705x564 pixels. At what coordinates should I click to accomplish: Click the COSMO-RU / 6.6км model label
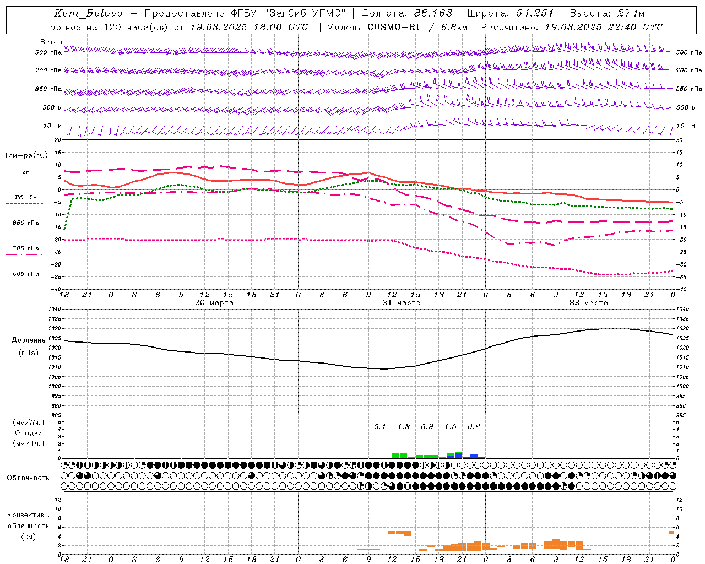click(417, 27)
